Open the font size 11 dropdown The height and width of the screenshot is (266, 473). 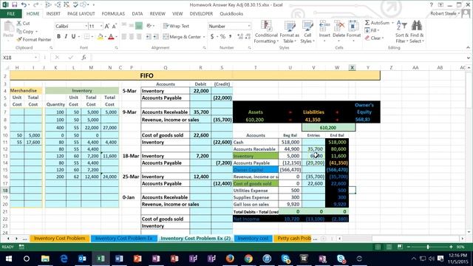pos(101,27)
